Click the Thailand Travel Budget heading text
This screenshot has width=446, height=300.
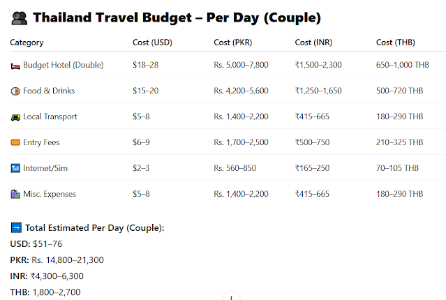(177, 17)
